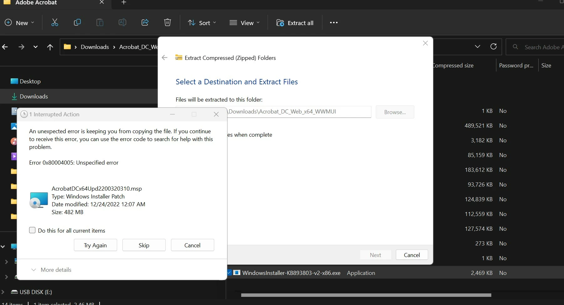Screen dimensions: 564x305
Task: Click the 489,521 KB compressed size cell
Action: [x=479, y=125]
